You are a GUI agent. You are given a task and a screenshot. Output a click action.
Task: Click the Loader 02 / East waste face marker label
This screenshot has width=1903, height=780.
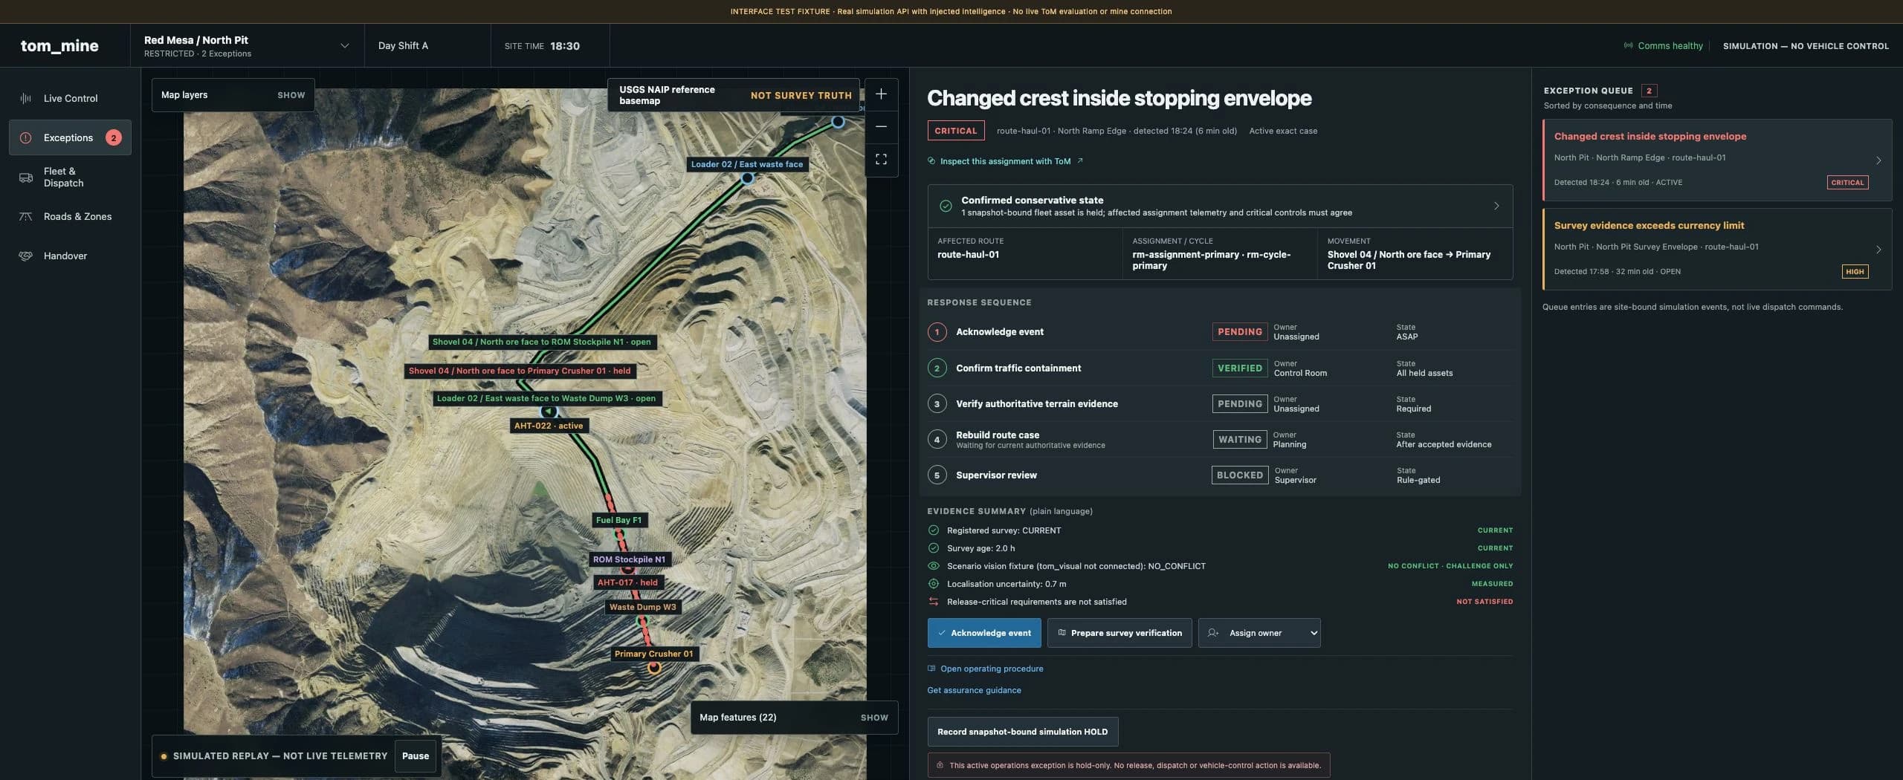(747, 164)
